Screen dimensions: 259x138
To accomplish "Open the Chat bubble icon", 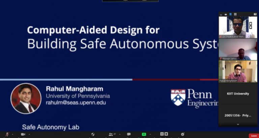I will [x=129, y=134].
